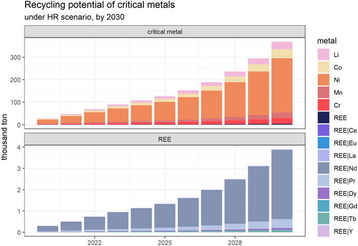This screenshot has width=358, height=246.
Task: Click the Li segment atop the 2030 bar
Action: (282, 46)
